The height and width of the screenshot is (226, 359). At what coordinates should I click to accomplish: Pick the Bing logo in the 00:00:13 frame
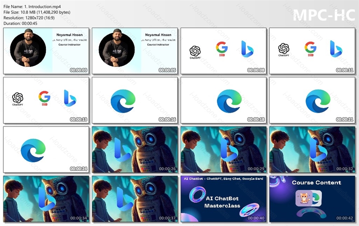70,98
